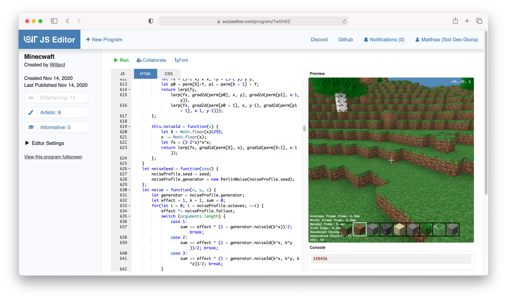Collapse code fold at line 614
507x300 pixels.
[129, 90]
